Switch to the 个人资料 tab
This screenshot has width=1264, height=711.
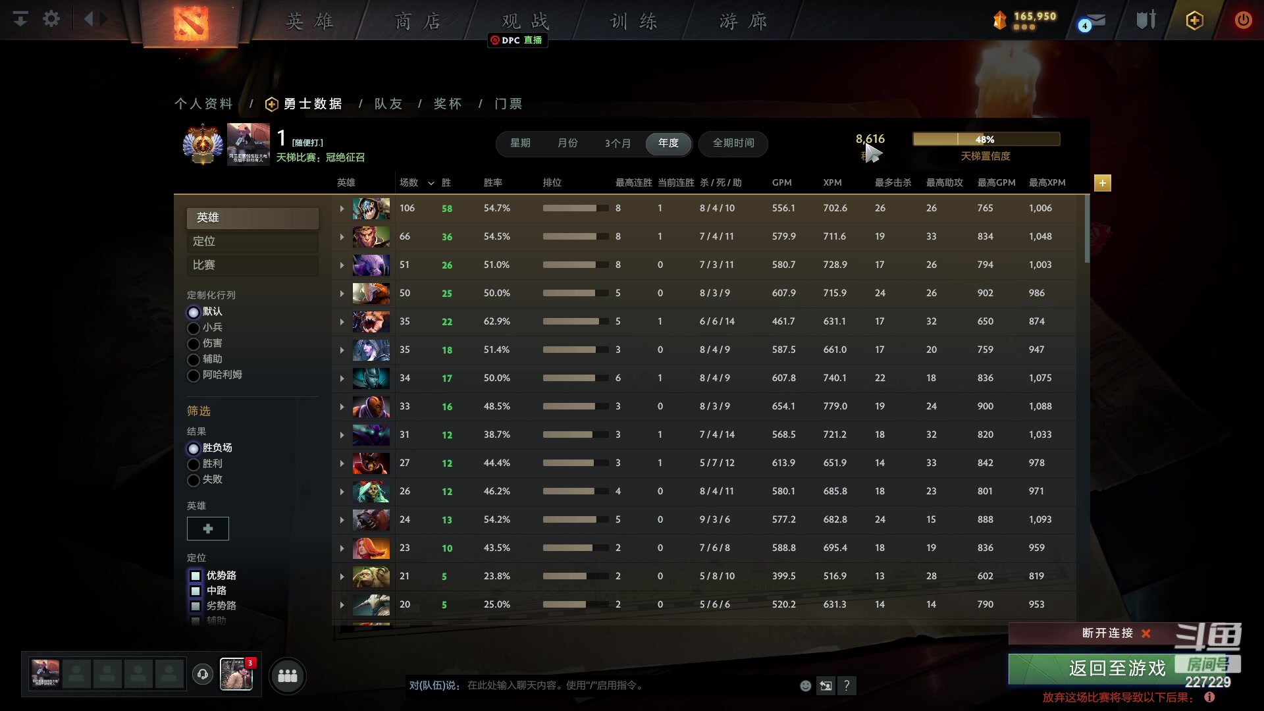[204, 104]
